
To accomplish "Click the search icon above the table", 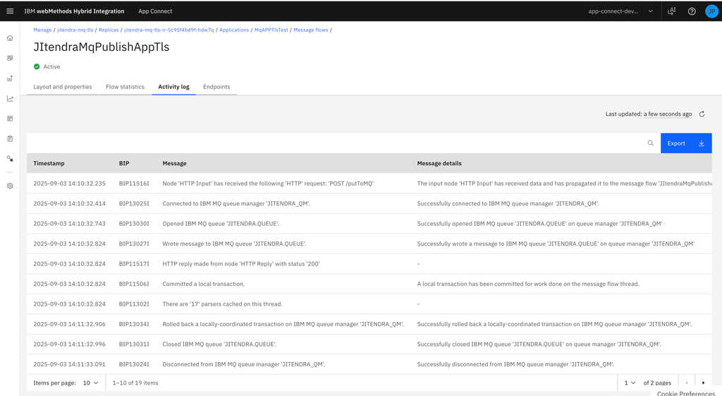I will pyautogui.click(x=650, y=143).
